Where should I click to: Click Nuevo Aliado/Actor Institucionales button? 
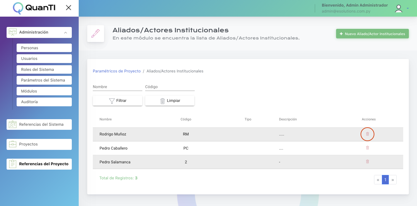(372, 34)
